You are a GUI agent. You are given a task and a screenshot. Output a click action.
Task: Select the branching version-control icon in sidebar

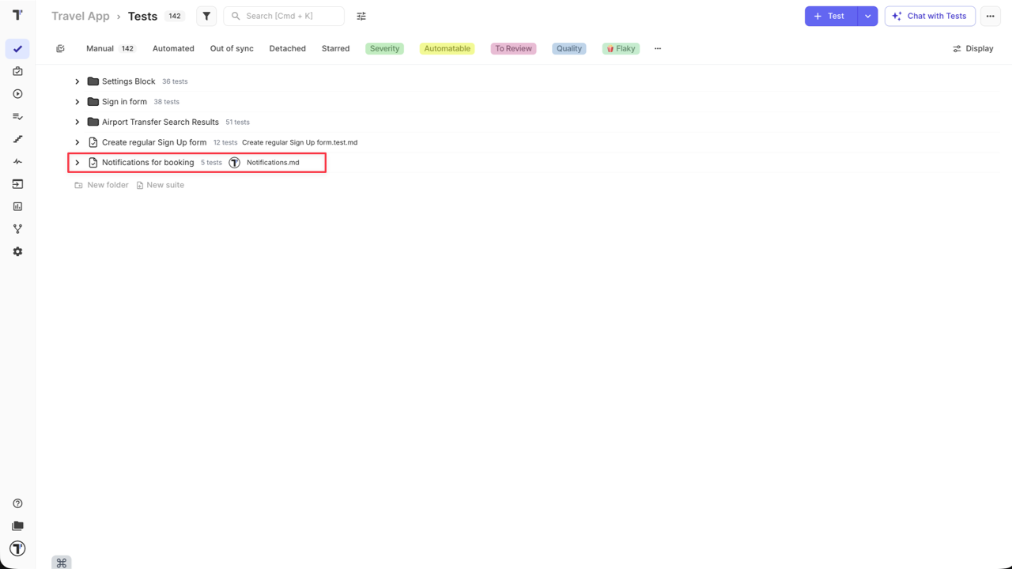tap(17, 228)
